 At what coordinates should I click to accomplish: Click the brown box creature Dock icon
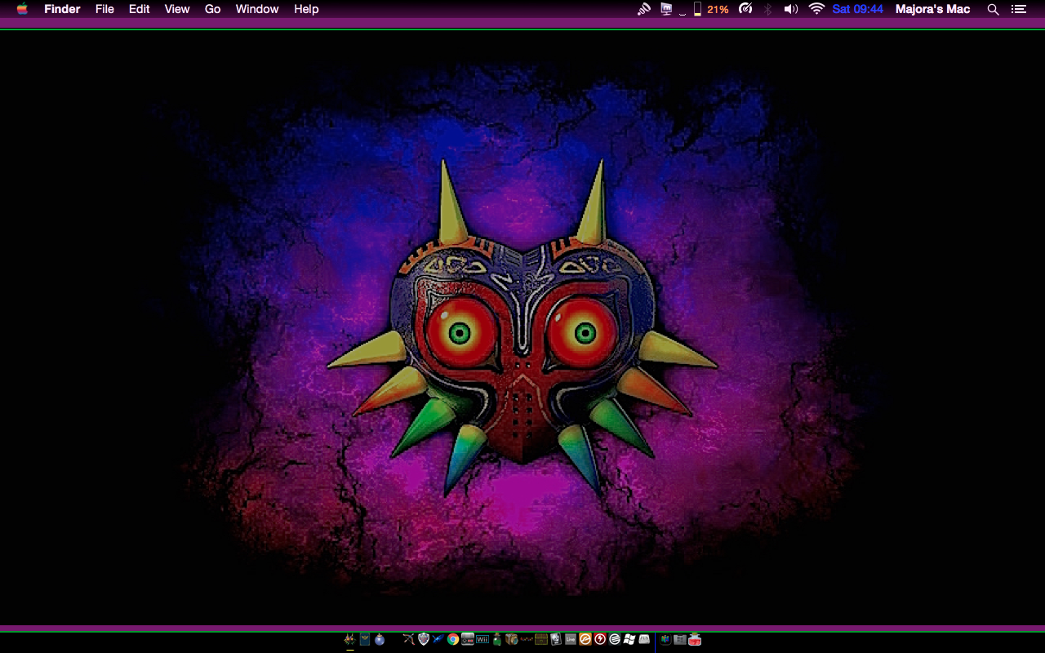tap(512, 639)
